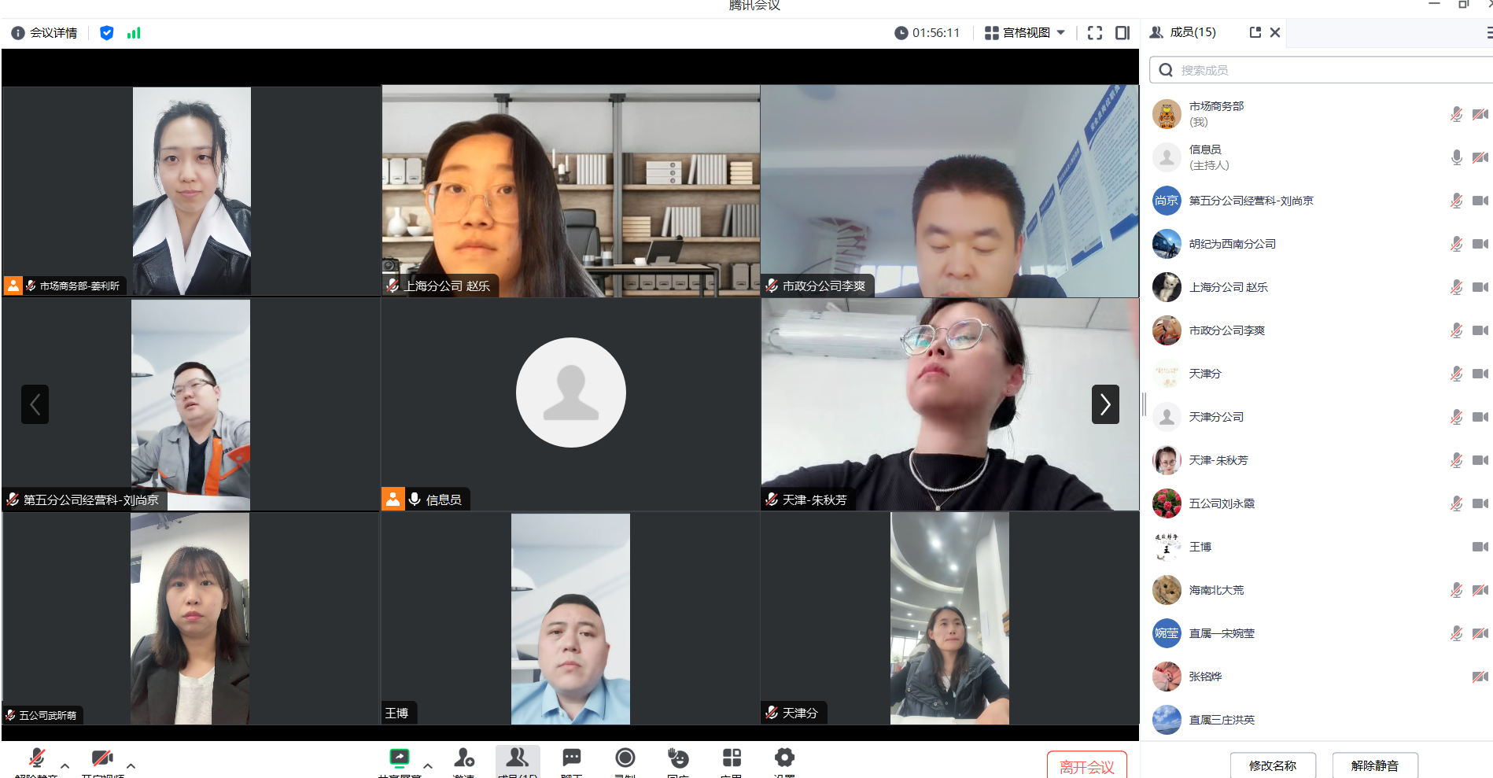Click the 尚京 avatar badge in member list

click(x=1167, y=201)
